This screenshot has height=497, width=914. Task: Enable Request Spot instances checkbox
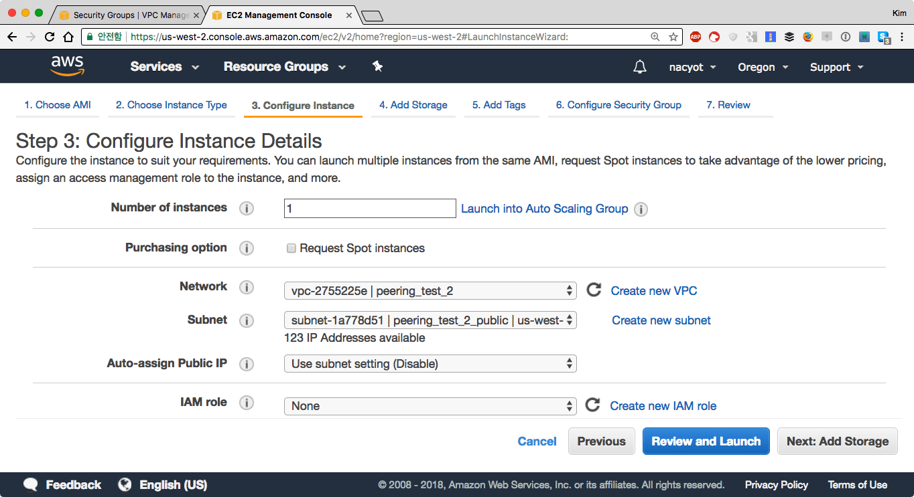291,248
